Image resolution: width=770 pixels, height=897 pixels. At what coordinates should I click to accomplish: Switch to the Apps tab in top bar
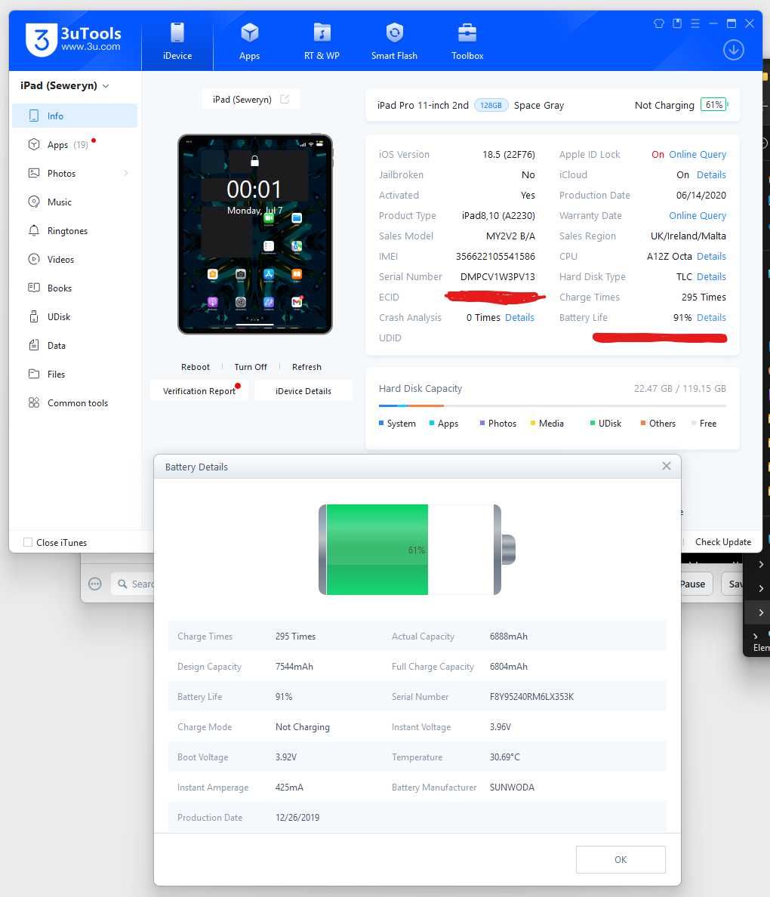coord(249,42)
